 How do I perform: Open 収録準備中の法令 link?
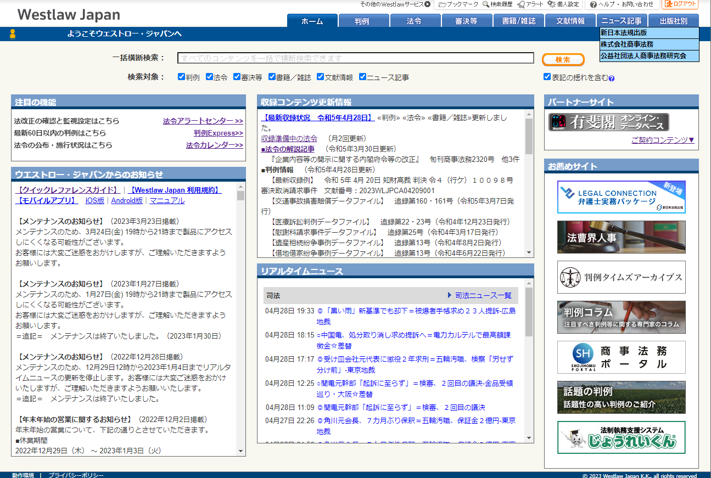click(289, 139)
